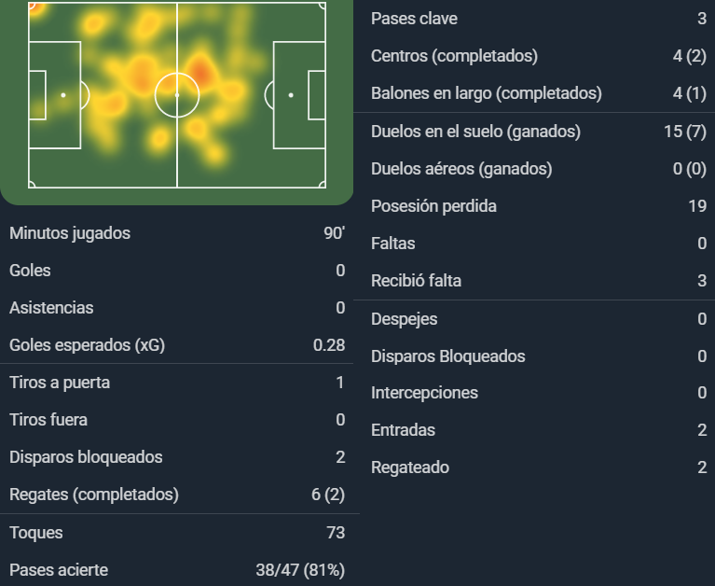This screenshot has width=715, height=586.
Task: Click the Pases clave label
Action: click(414, 19)
